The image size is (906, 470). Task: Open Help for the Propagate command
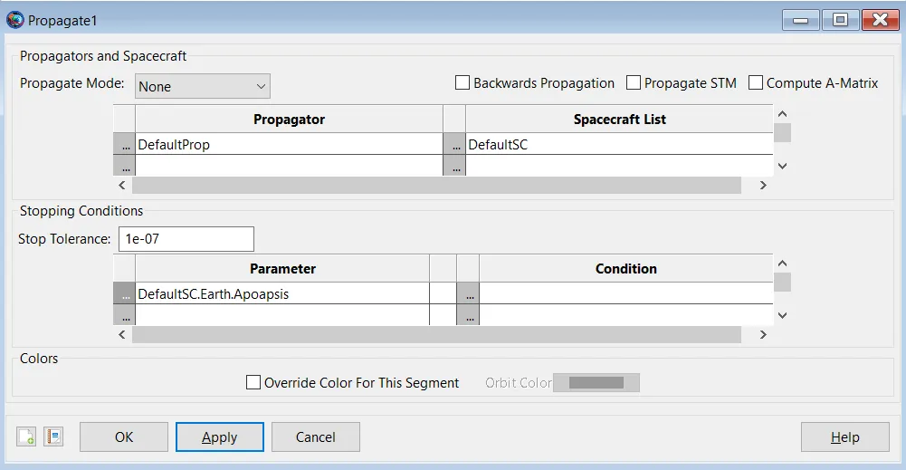click(x=844, y=437)
